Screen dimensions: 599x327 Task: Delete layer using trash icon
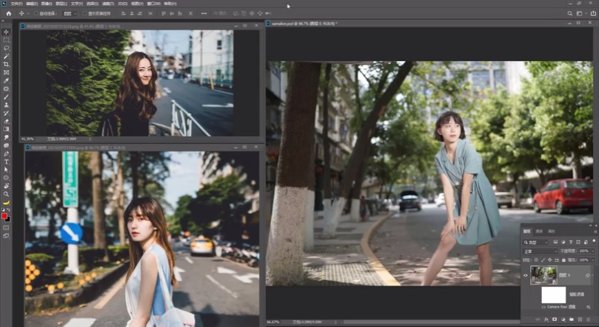coord(589,319)
